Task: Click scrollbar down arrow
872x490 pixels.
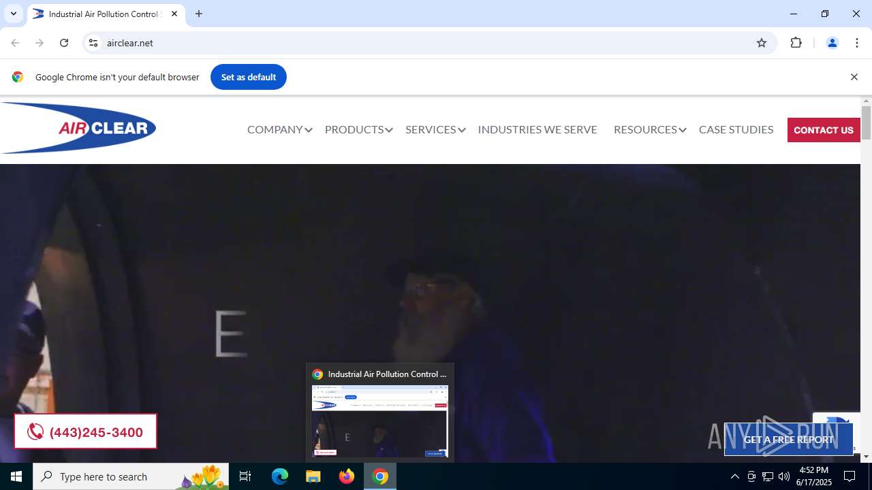Action: (x=866, y=457)
